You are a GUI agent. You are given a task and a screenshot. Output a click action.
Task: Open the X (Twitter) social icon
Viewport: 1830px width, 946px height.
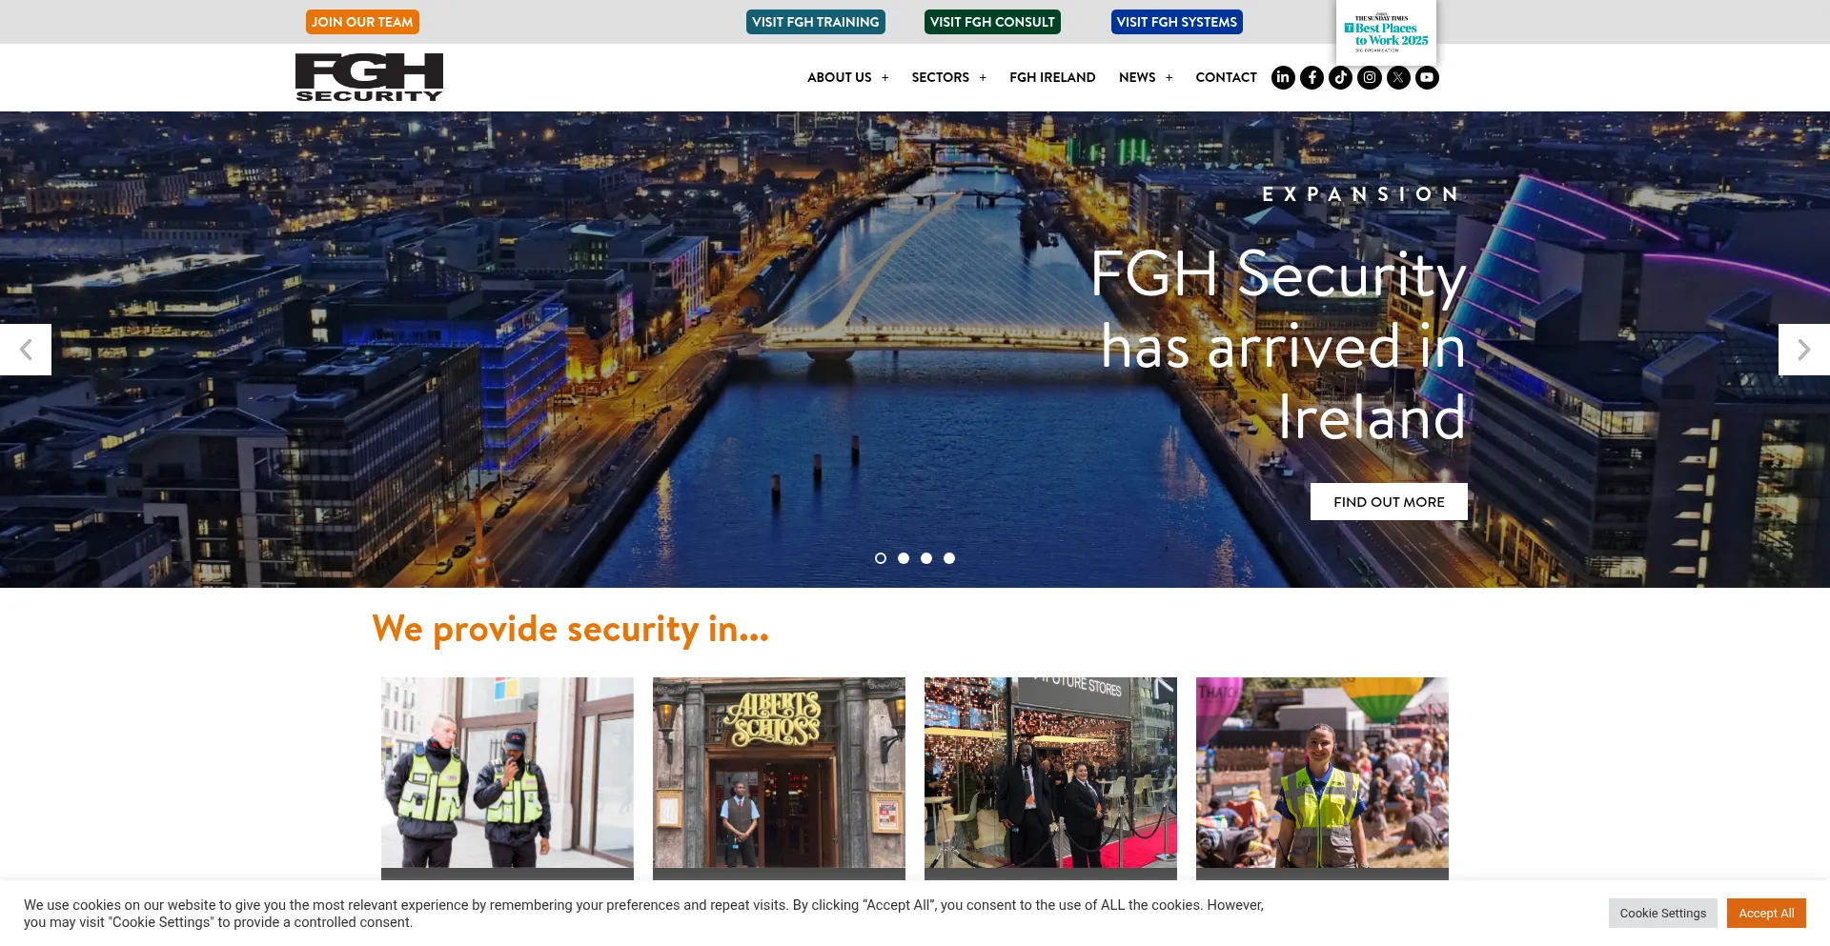click(1398, 77)
